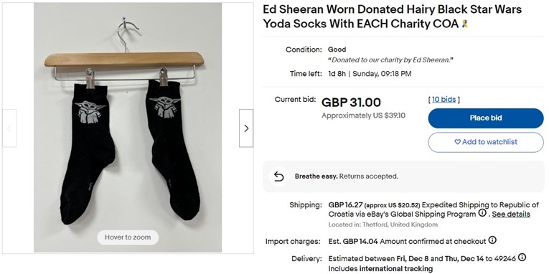Click the main socks product photo
Image resolution: width=549 pixels, height=274 pixels.
point(128,128)
